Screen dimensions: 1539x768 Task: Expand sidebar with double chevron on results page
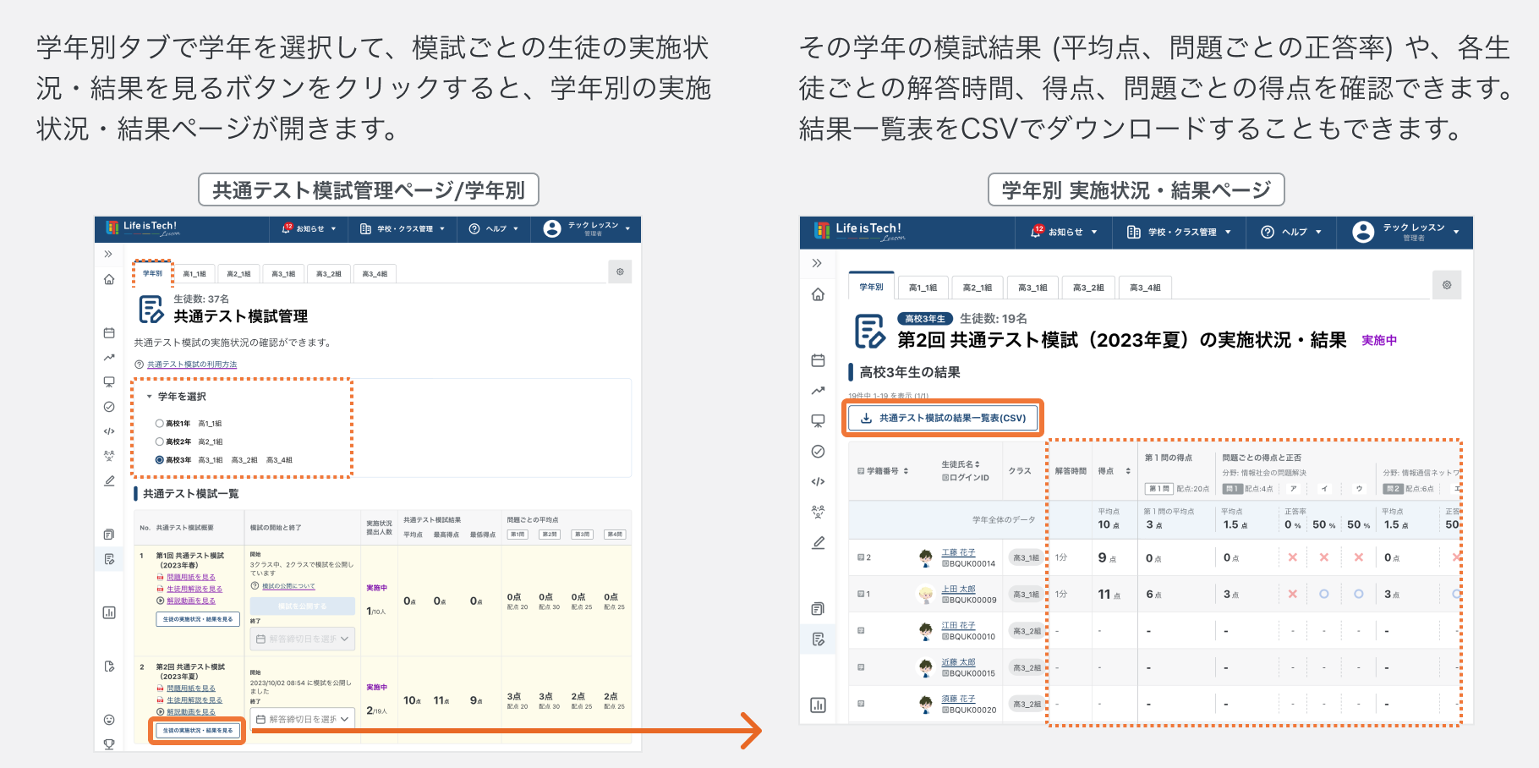point(817,263)
